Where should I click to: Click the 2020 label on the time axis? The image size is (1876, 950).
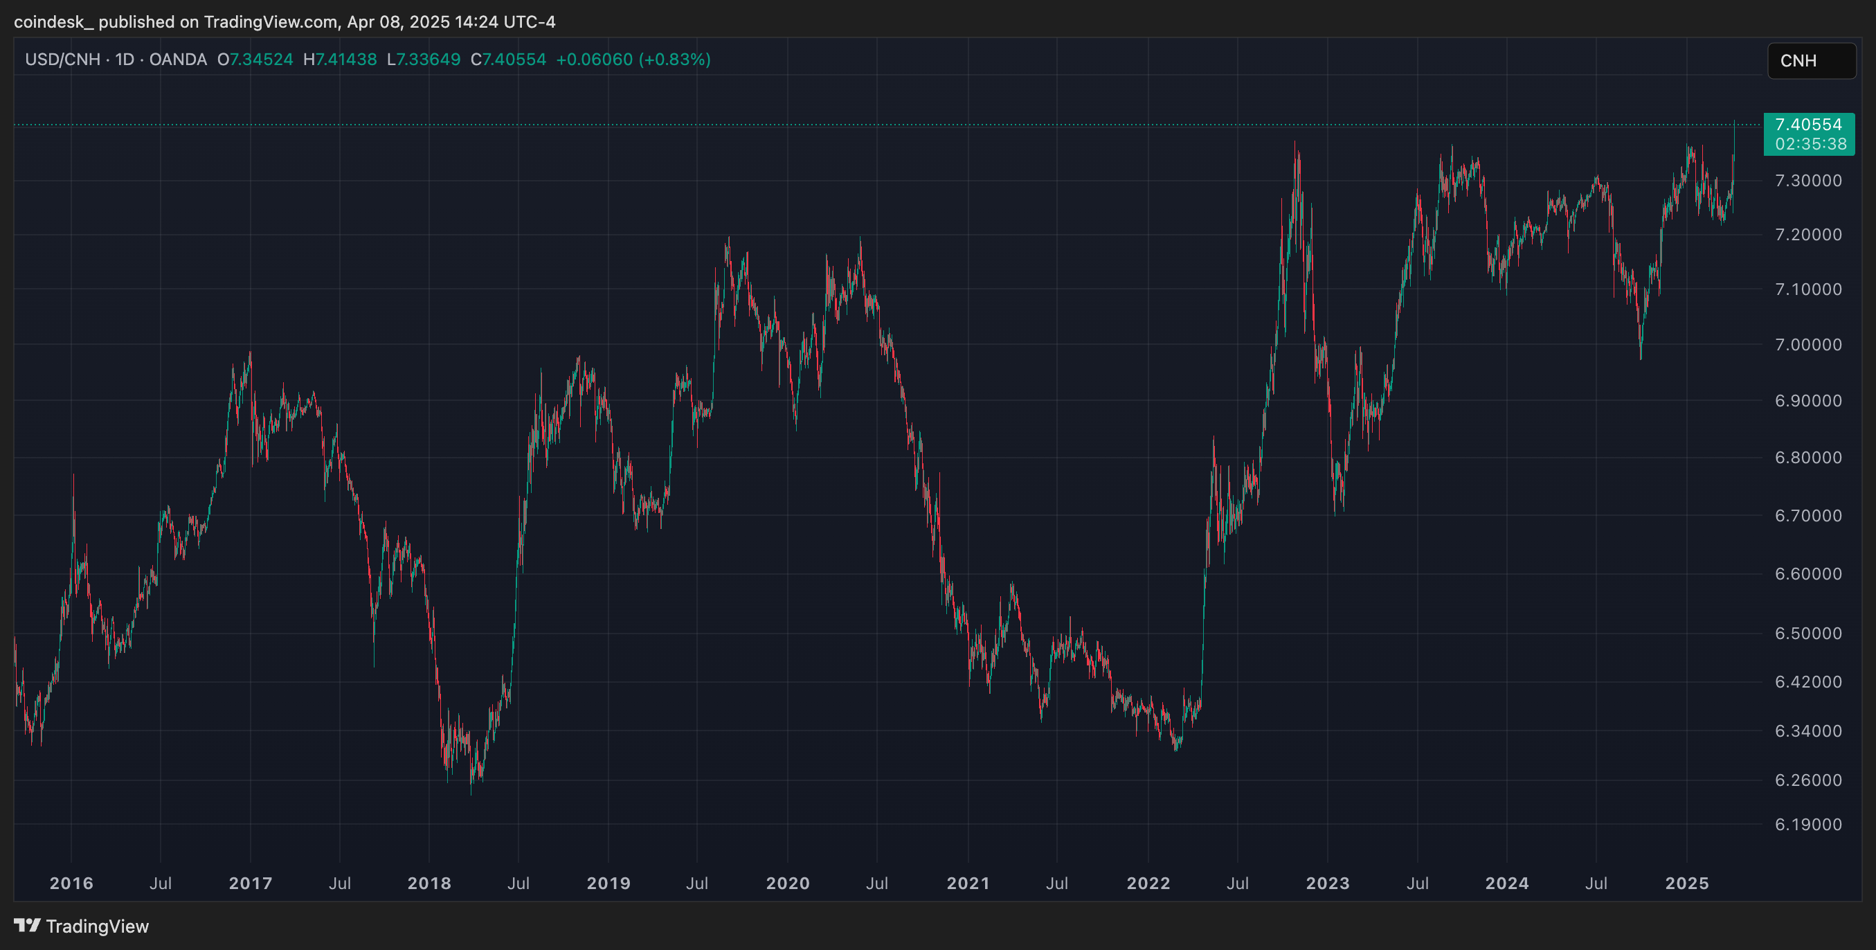tap(787, 883)
